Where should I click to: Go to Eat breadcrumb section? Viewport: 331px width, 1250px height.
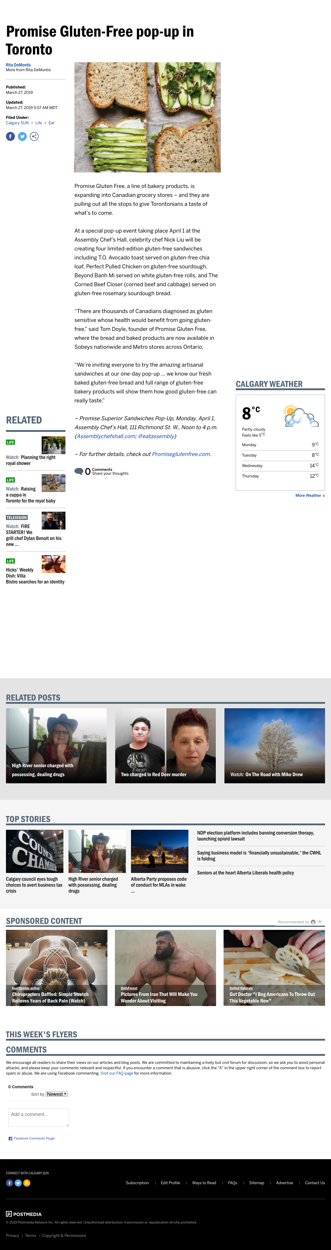tap(51, 123)
